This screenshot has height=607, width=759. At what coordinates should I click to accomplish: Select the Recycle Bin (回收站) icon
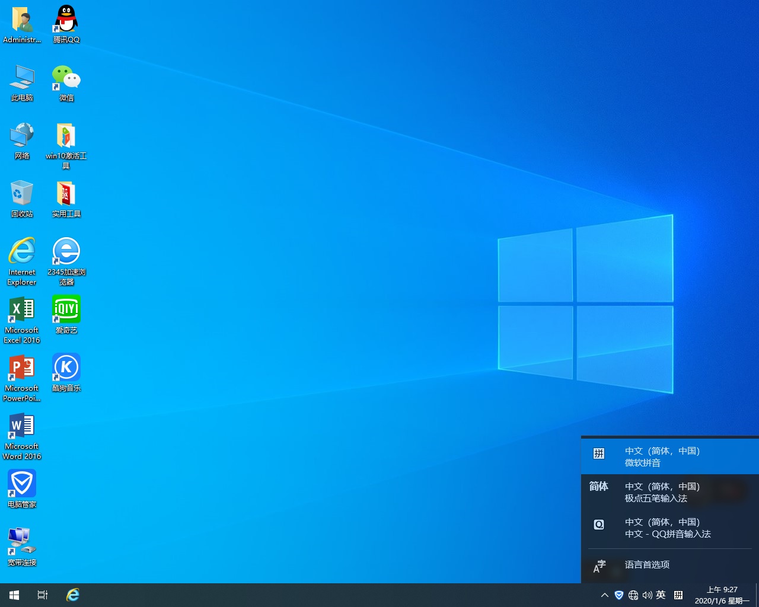point(22,194)
